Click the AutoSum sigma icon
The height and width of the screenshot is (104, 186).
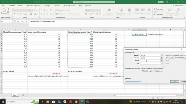point(155,9)
